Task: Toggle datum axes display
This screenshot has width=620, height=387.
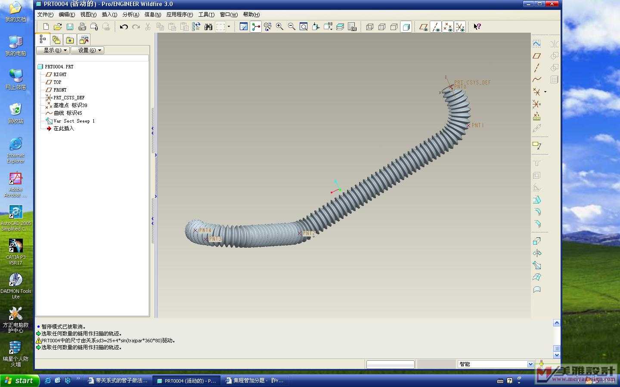Action: click(436, 27)
